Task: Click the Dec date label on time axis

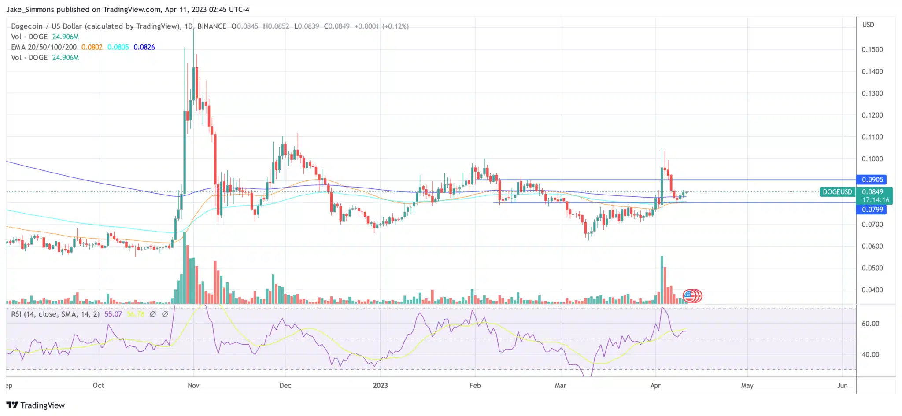Action: click(285, 386)
